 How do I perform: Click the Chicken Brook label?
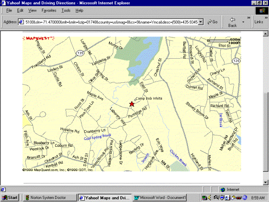tap(178, 158)
